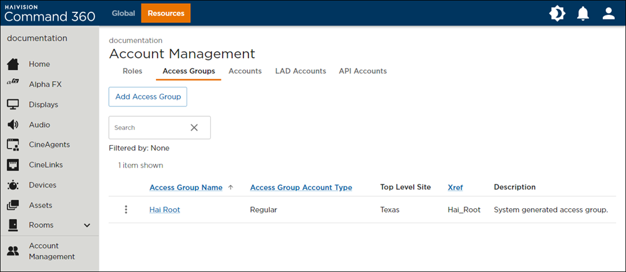Open Alpha FX from sidebar icon
Screen dimensions: 626x272
pos(13,84)
